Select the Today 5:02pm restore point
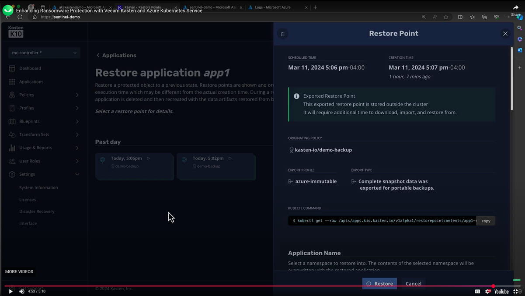Viewport: 525px width, 296px height. [216, 166]
